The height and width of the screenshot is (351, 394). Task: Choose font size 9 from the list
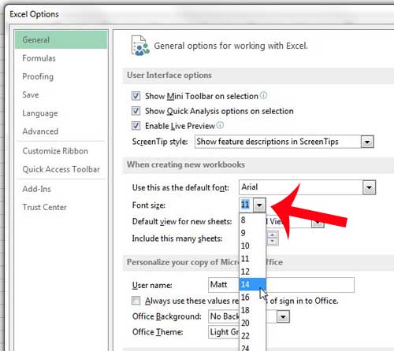pos(252,233)
